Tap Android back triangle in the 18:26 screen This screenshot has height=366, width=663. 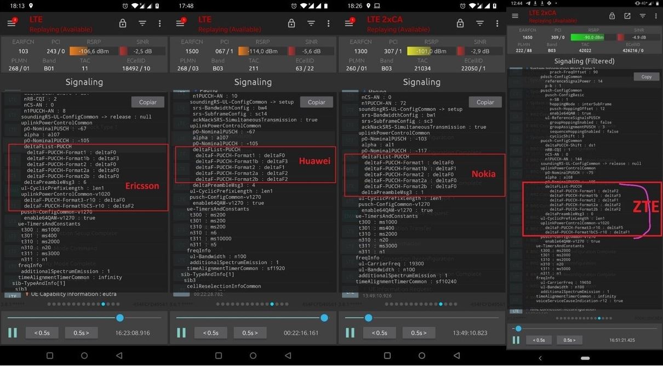456,356
